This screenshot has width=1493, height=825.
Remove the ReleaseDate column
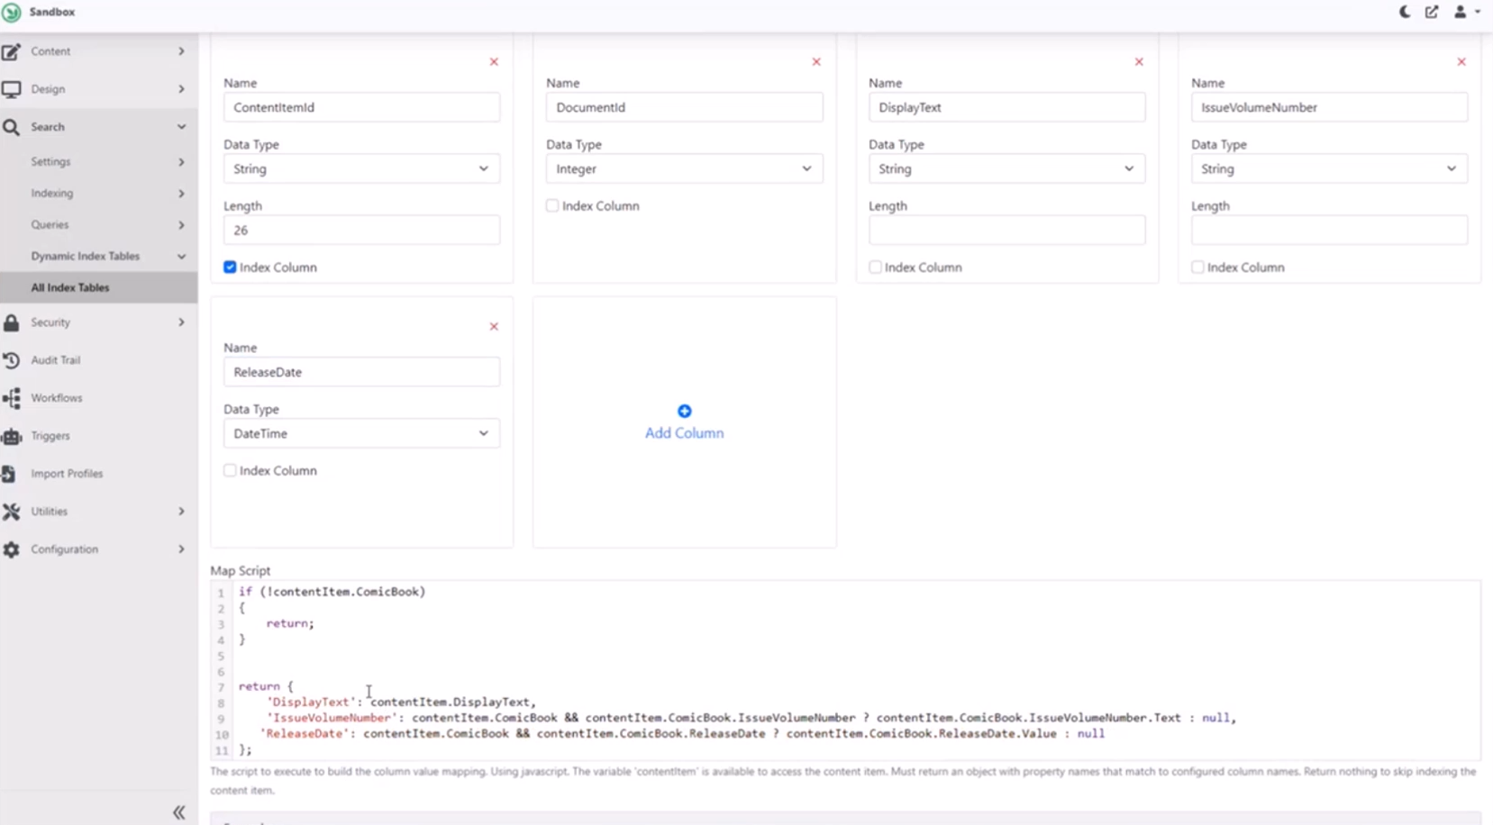tap(494, 327)
